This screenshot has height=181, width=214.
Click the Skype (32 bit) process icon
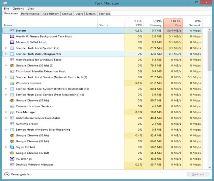pyautogui.click(x=12, y=147)
